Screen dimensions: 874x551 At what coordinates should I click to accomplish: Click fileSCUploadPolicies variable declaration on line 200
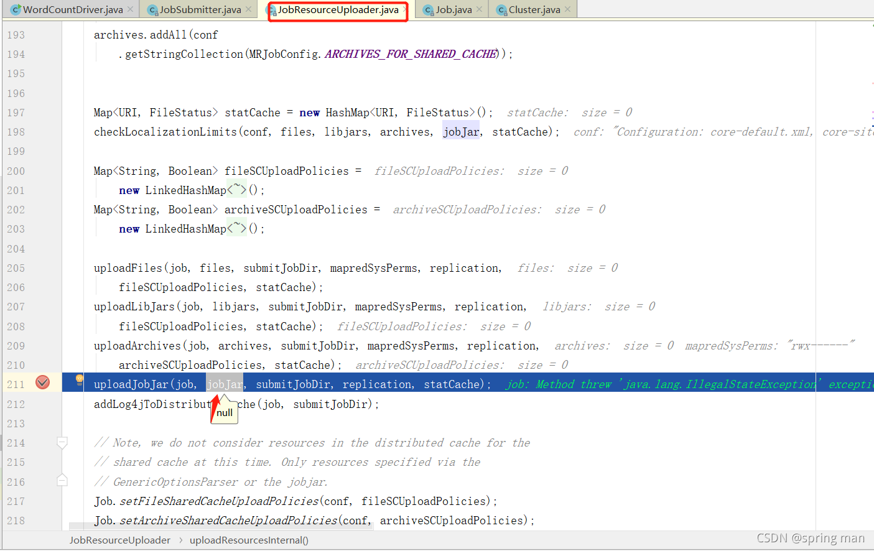click(286, 171)
